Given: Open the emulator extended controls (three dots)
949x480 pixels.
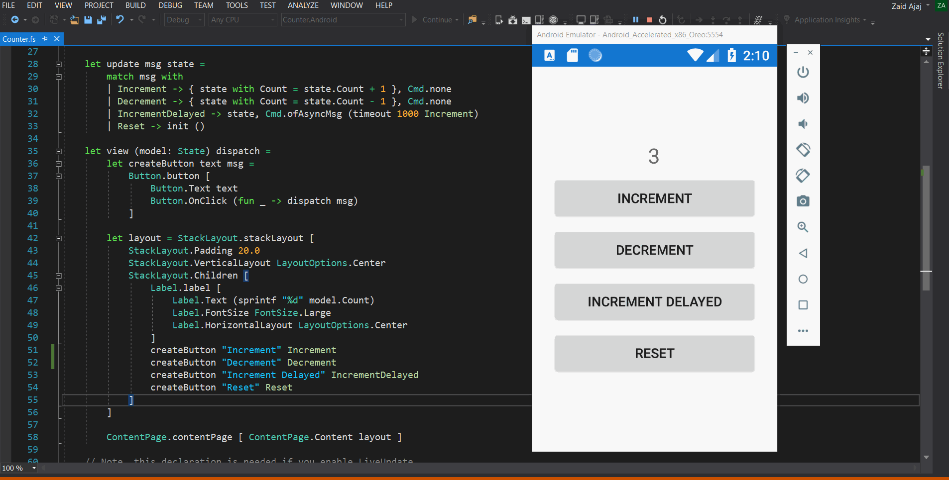Looking at the screenshot, I should [x=803, y=331].
